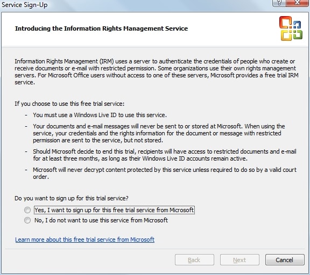Click 'If you choose to use this free trial service:' text

coord(69,104)
